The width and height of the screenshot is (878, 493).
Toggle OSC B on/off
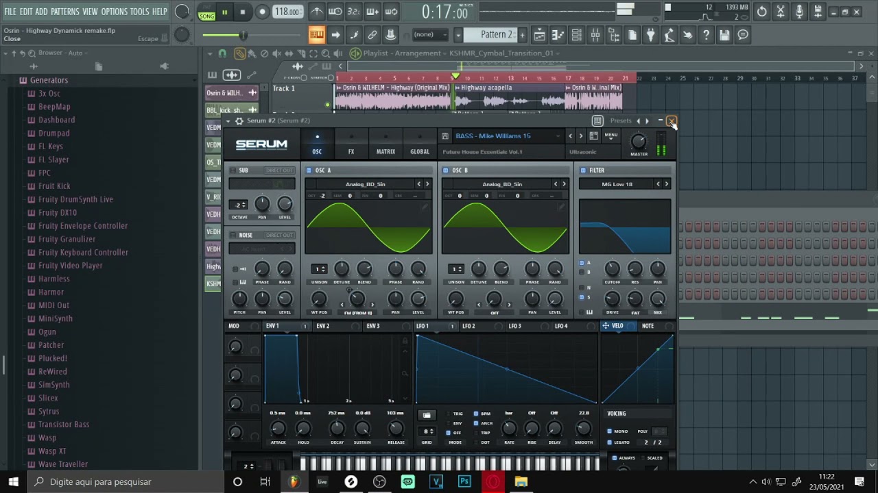446,170
